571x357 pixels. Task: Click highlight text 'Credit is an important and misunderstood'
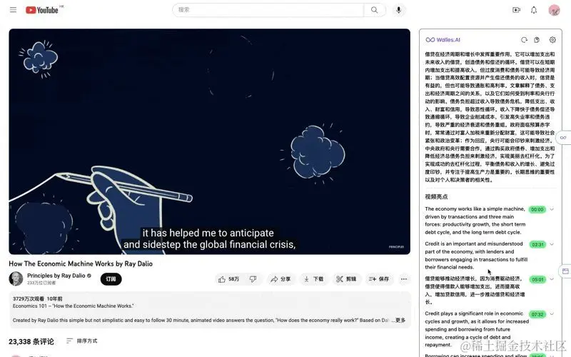click(x=474, y=243)
